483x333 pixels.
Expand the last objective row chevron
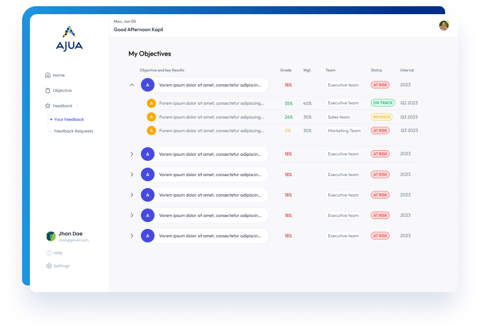click(132, 236)
